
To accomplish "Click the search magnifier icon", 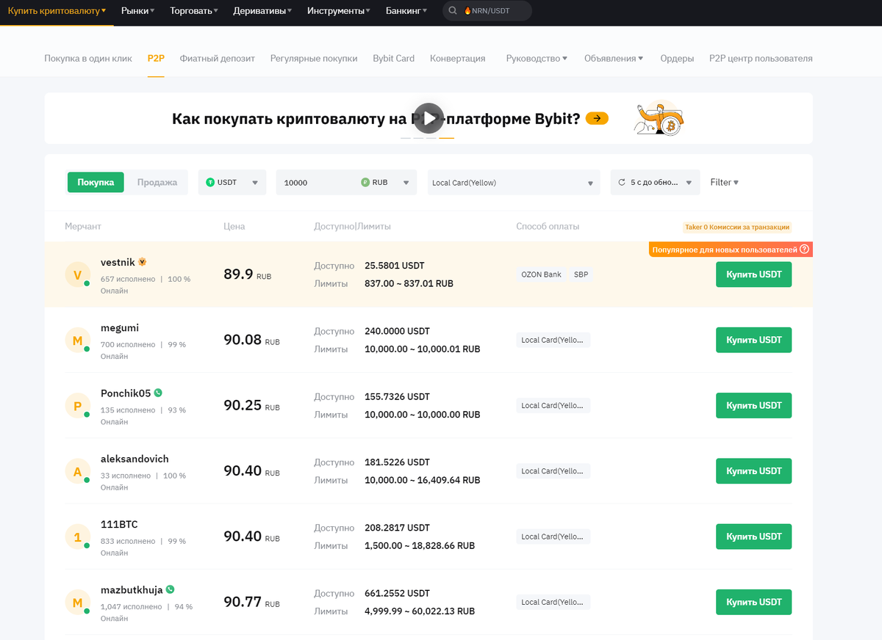I will click(452, 11).
